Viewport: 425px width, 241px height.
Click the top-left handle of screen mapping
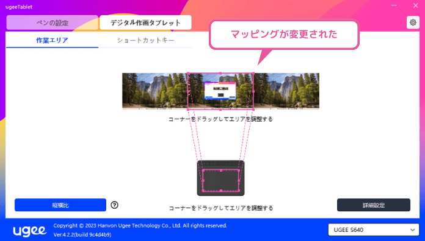188,73
